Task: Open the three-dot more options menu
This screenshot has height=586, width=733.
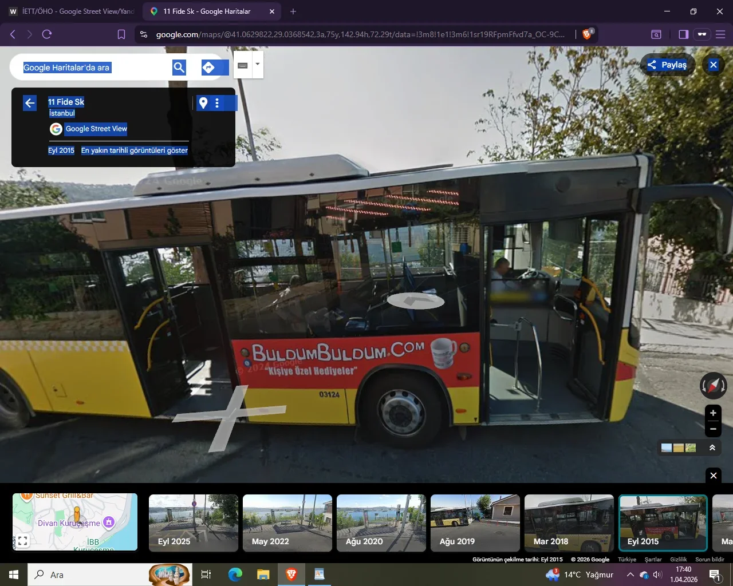Action: (217, 103)
